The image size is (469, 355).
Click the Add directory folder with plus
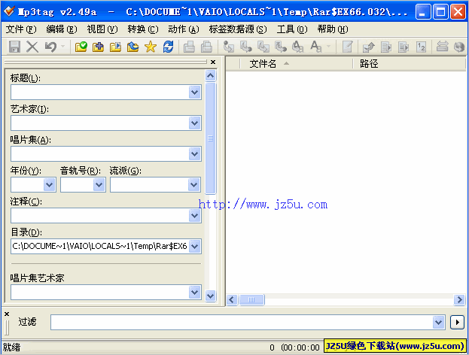[98, 47]
